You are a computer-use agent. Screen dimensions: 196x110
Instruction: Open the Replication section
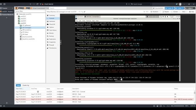[52, 39]
